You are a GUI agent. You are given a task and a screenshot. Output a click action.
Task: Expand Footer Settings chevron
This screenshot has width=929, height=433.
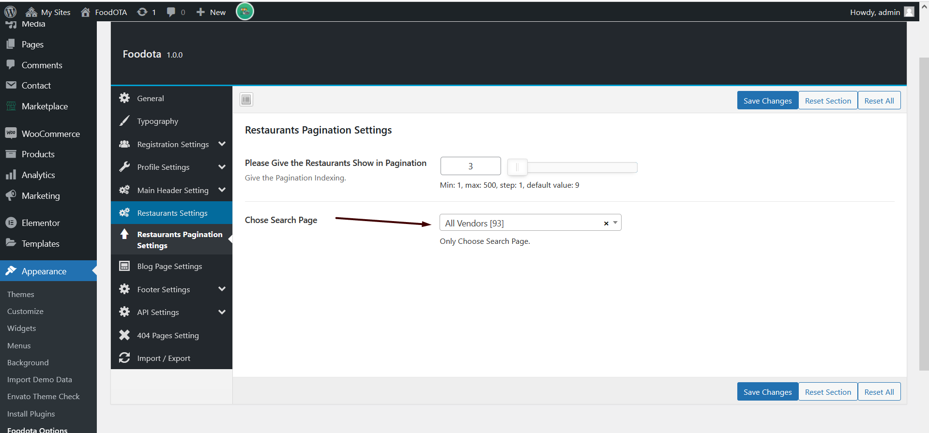(x=222, y=289)
